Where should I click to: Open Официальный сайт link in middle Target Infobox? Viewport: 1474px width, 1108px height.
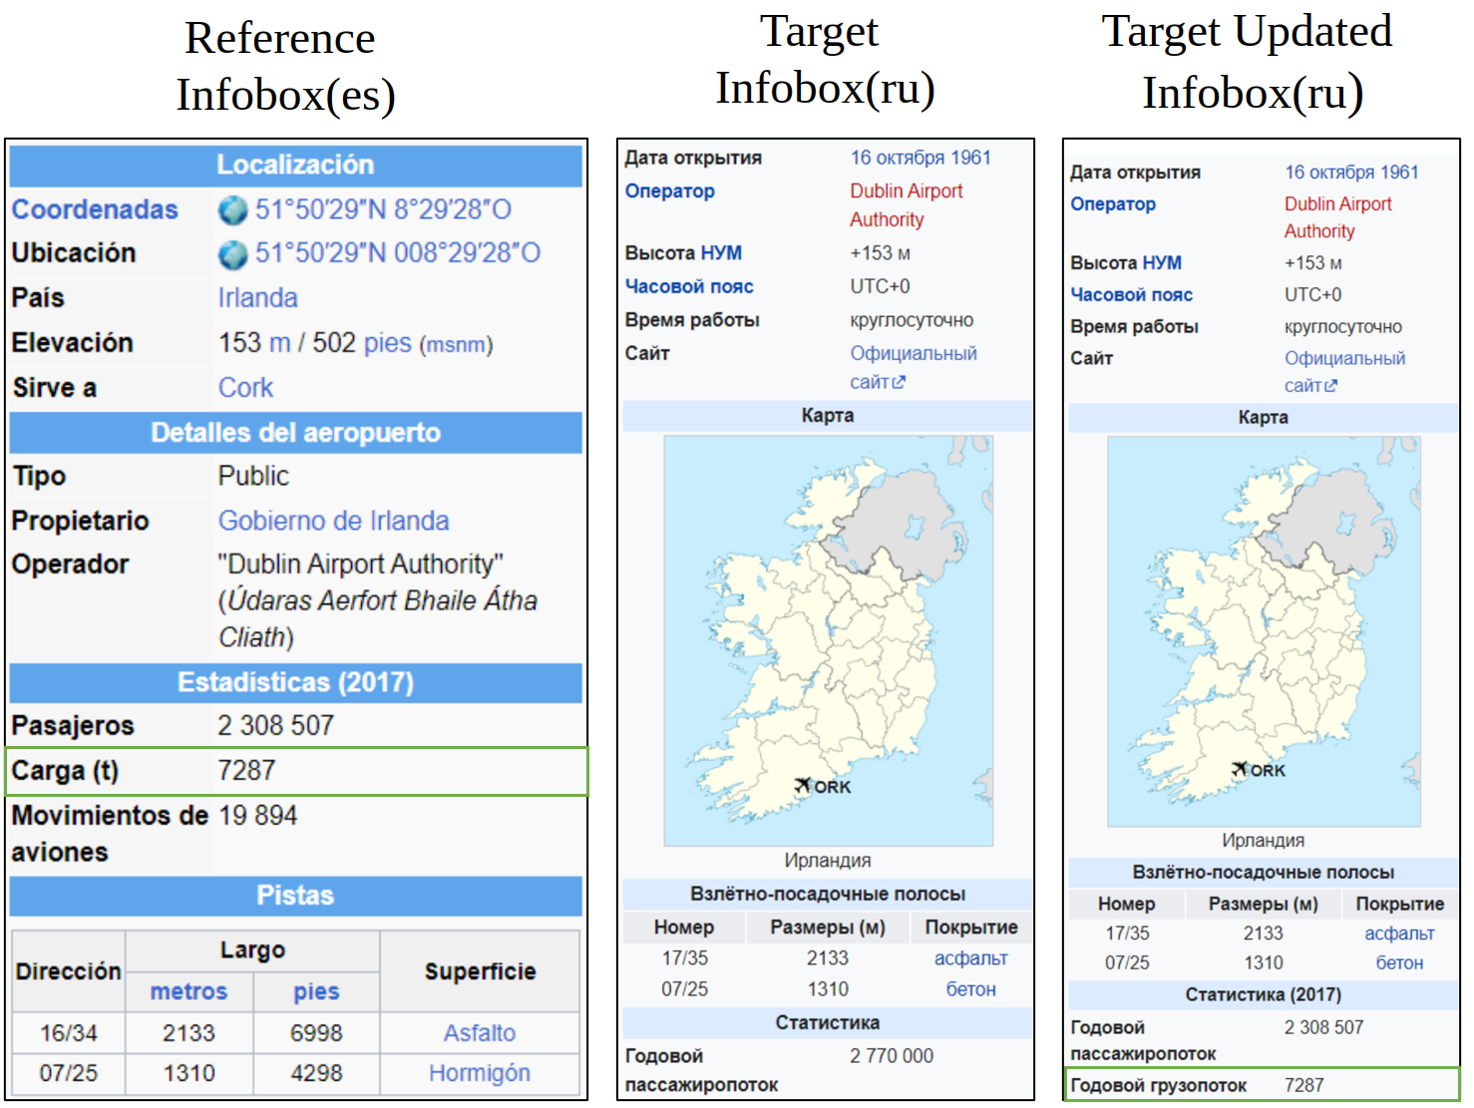pyautogui.click(x=914, y=367)
